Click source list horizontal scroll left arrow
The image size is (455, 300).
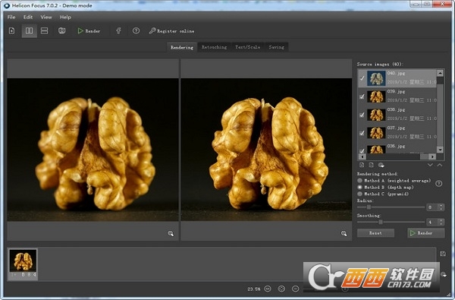pyautogui.click(x=362, y=156)
